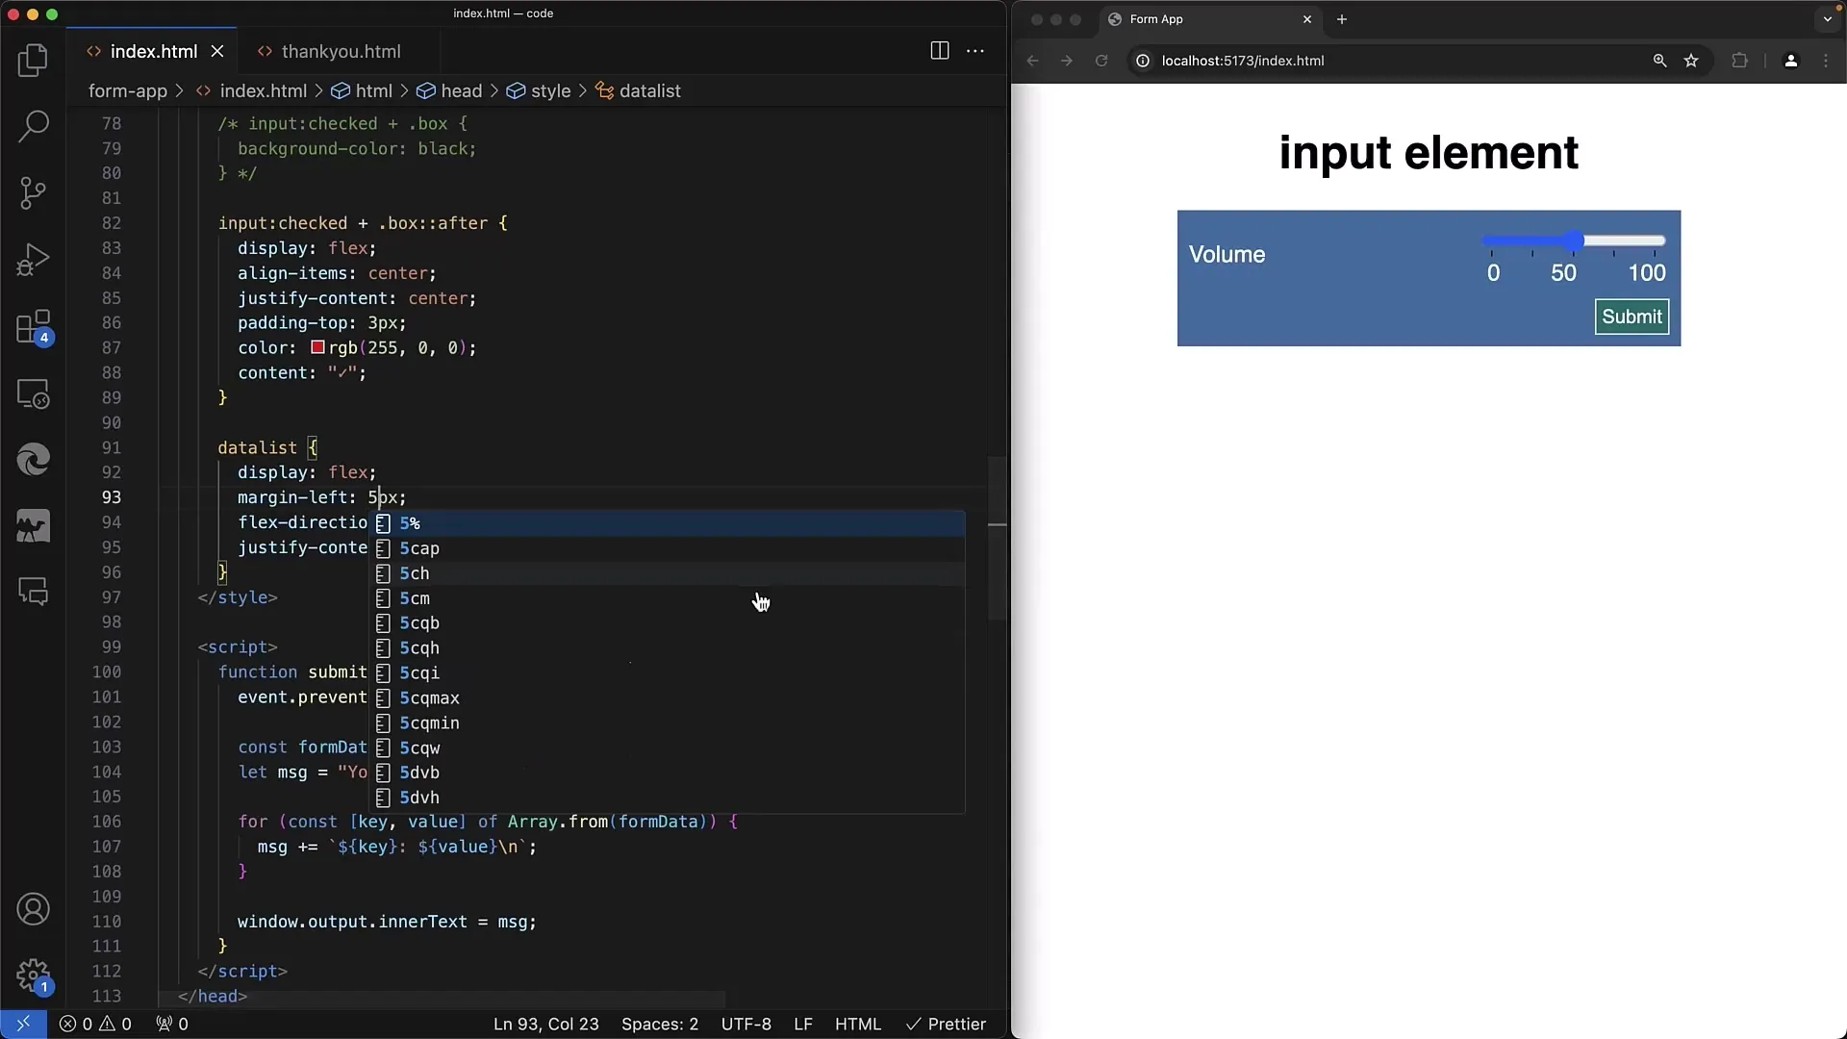1847x1039 pixels.
Task: Click the Source Control icon in sidebar
Action: coord(33,191)
